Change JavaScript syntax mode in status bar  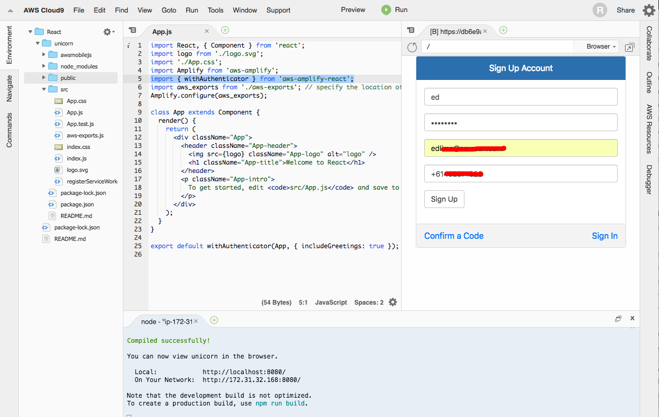pyautogui.click(x=331, y=302)
